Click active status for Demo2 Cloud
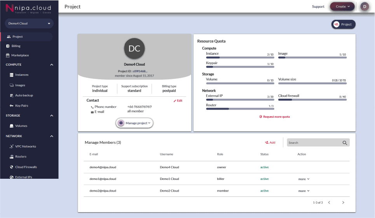The image size is (375, 218). pos(265,191)
